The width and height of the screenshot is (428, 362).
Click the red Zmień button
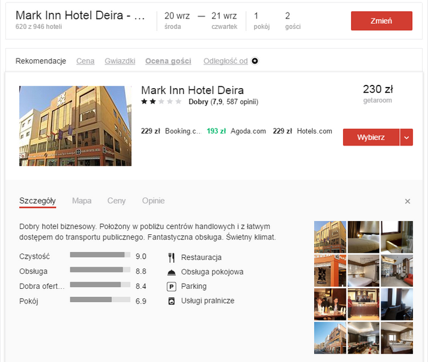pos(381,21)
